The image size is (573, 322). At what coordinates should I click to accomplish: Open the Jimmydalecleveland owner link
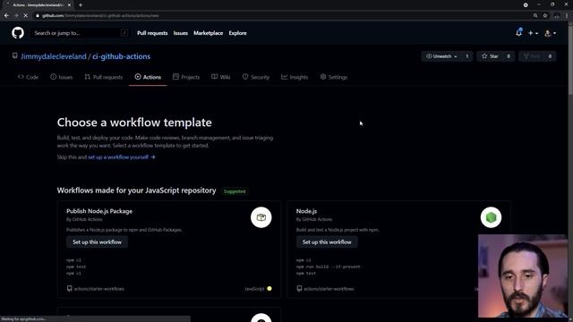point(54,56)
